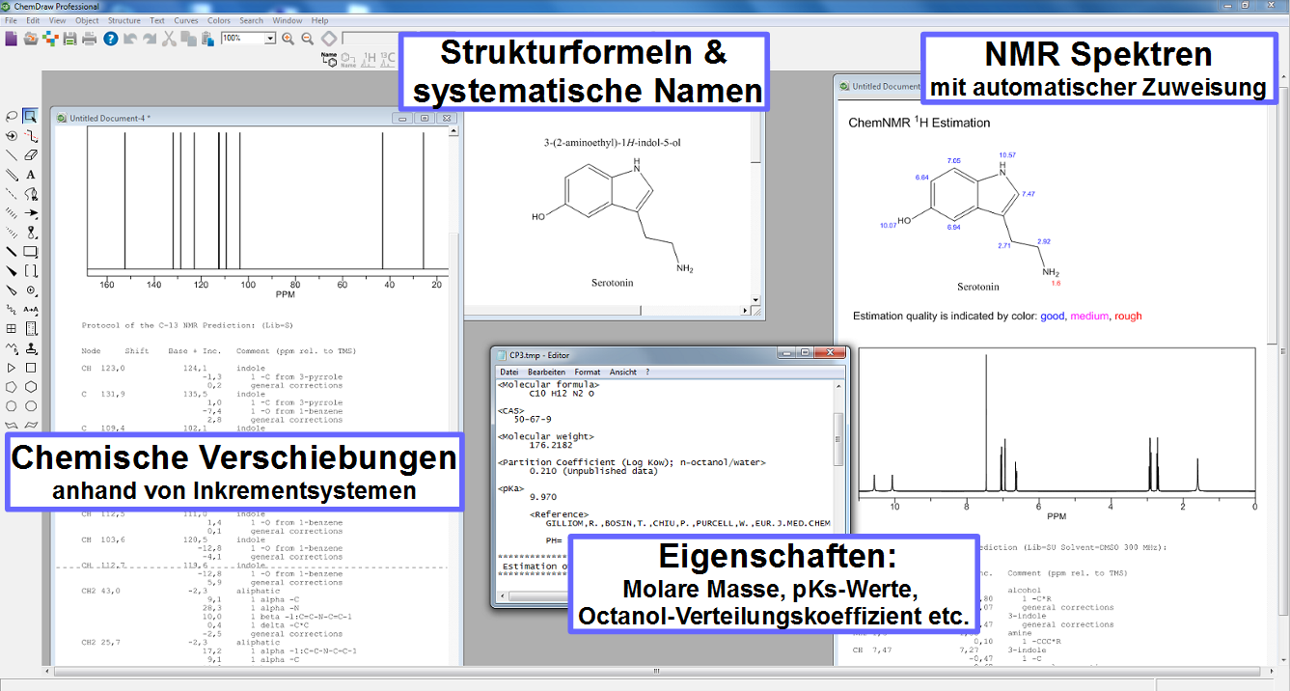This screenshot has height=691, width=1290.
Task: Select the Dashed Bond tool
Action: point(12,194)
